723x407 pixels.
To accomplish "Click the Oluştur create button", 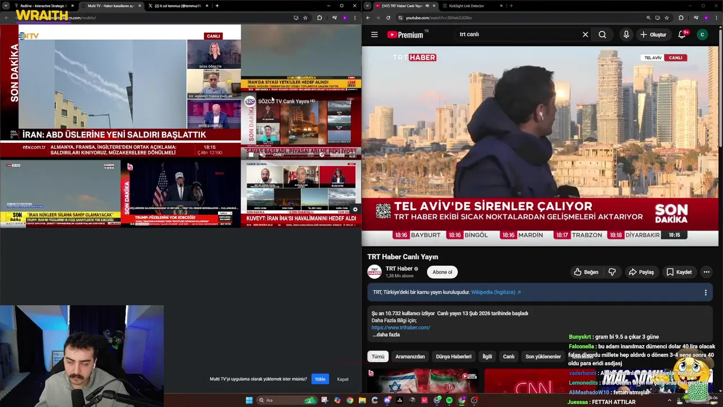I will pos(654,34).
